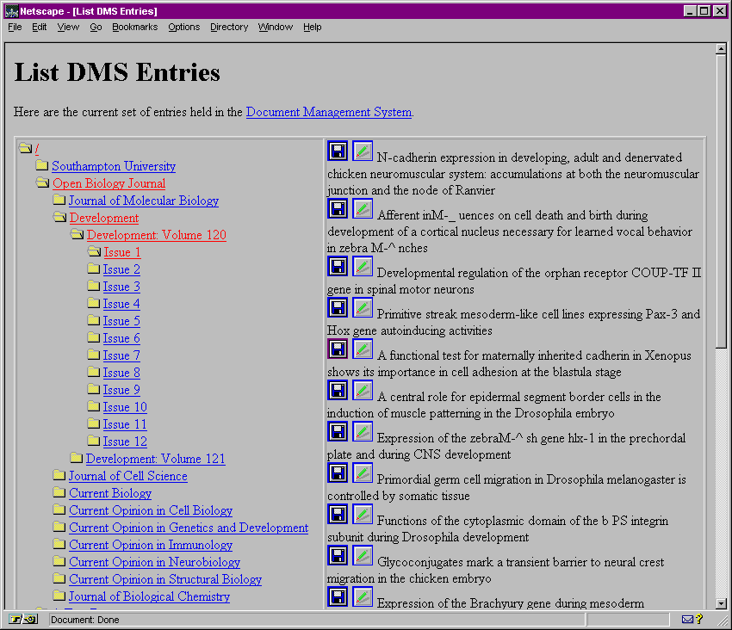732x630 pixels.
Task: Collapse the open Development folder icon
Action: [59, 218]
